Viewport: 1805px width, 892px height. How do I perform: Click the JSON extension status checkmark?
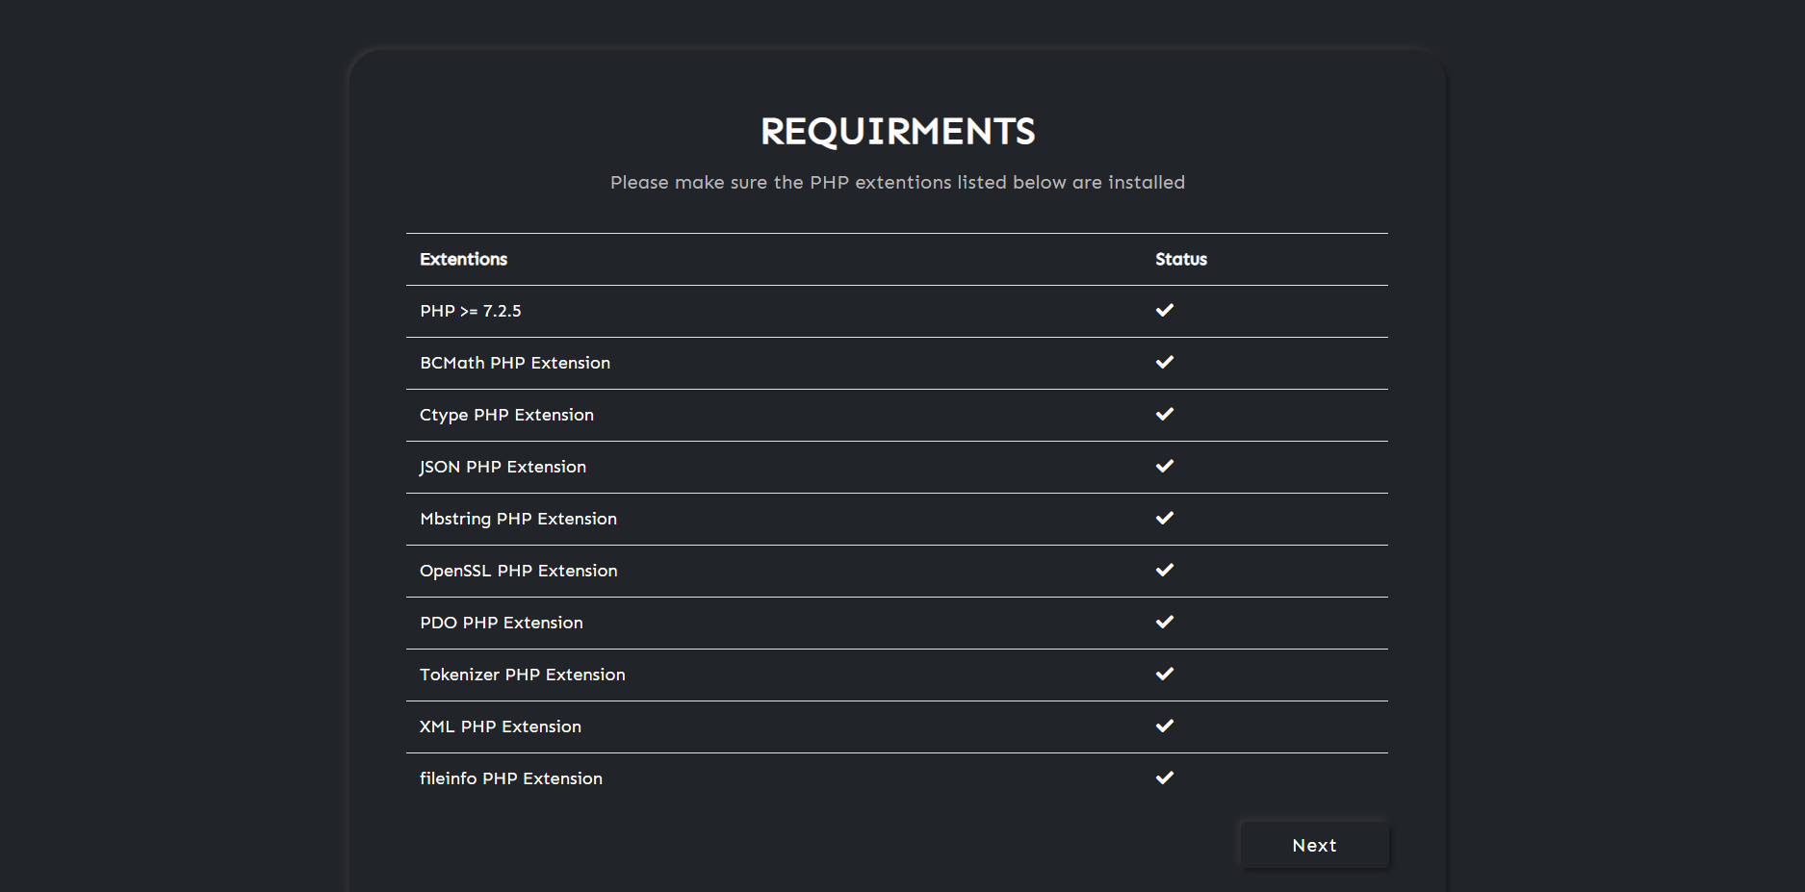point(1164,466)
